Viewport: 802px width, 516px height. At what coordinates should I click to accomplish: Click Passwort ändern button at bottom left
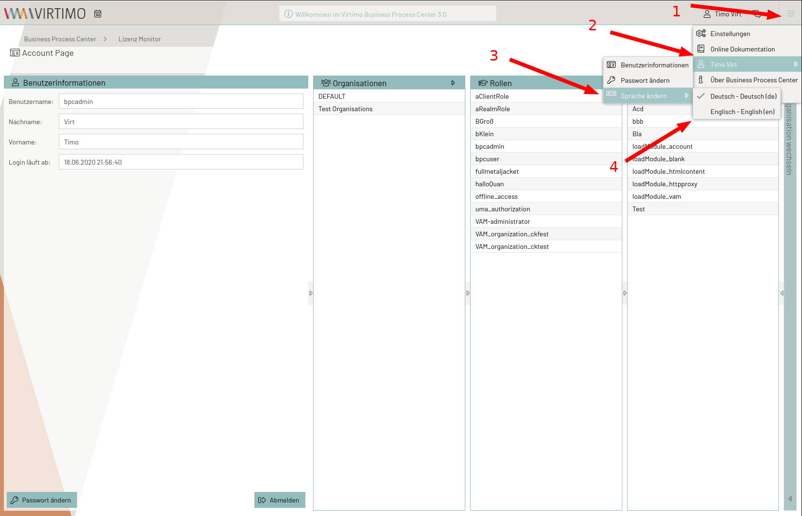pos(42,500)
